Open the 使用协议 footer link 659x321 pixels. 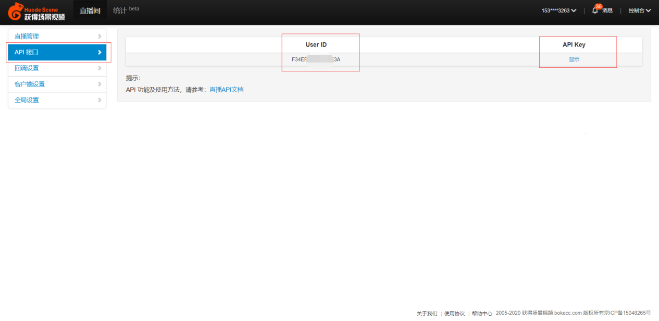(454, 314)
